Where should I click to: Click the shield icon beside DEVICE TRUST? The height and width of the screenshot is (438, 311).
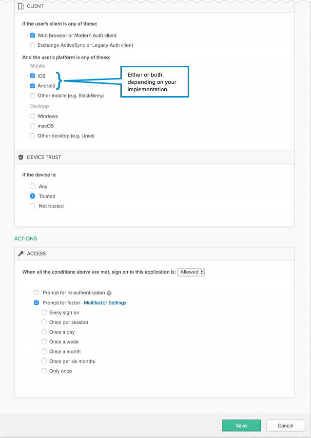[x=20, y=158]
